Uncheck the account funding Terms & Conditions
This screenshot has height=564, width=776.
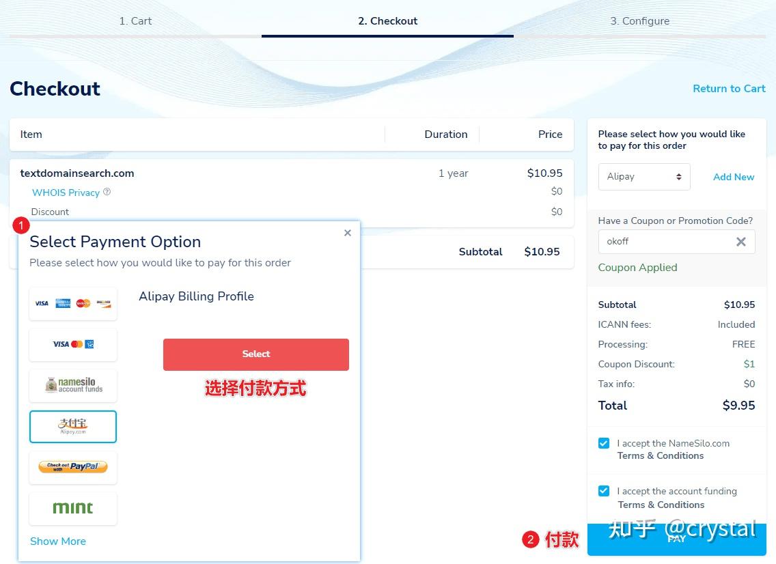click(604, 491)
